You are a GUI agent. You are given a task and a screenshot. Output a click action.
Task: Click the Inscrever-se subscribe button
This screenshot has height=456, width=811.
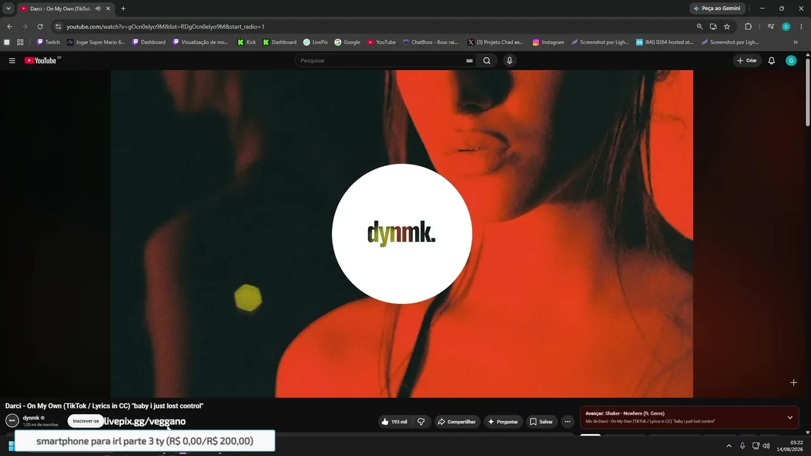(86, 421)
